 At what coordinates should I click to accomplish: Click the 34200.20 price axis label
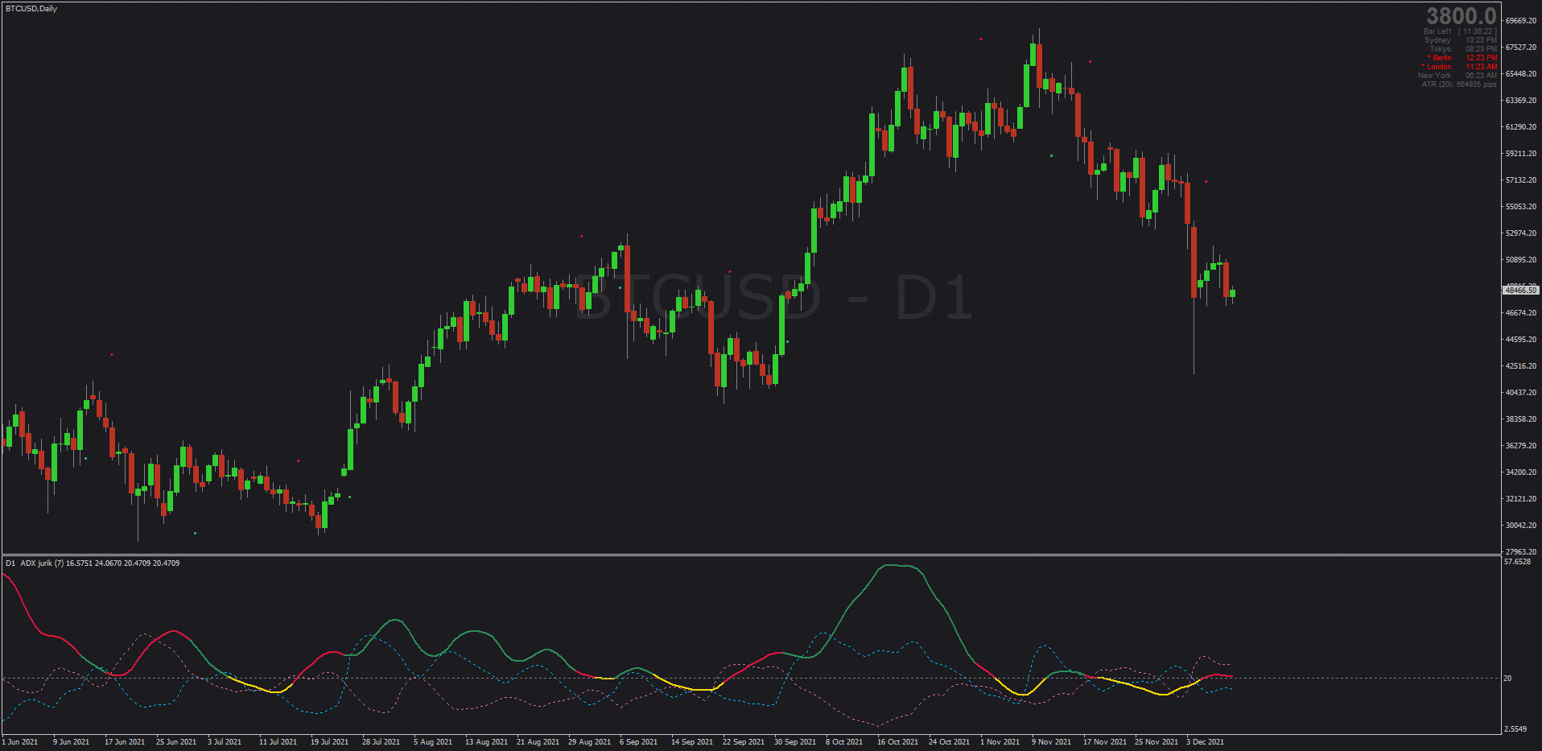1521,472
